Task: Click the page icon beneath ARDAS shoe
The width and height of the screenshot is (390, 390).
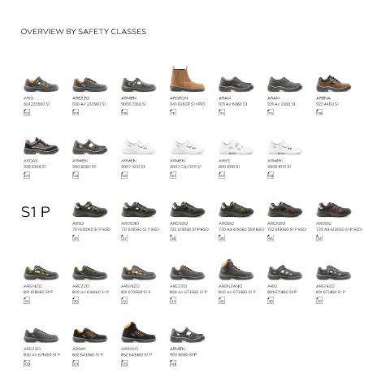Action: point(27,175)
